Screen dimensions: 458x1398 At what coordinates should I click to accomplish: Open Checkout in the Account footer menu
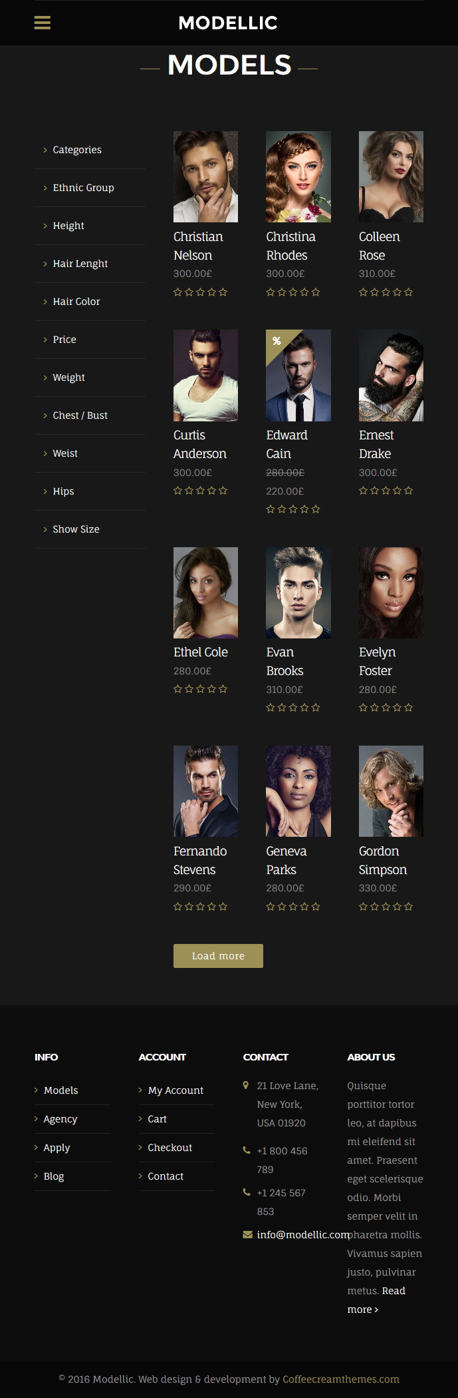[170, 1147]
